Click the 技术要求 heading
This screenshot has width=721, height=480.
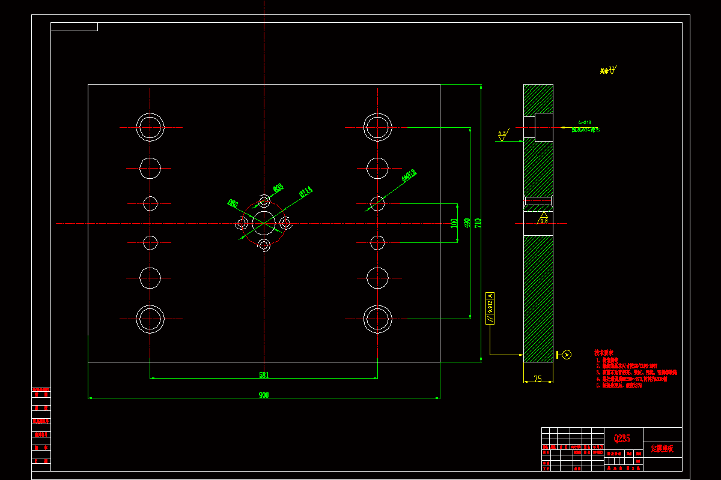[x=604, y=353]
